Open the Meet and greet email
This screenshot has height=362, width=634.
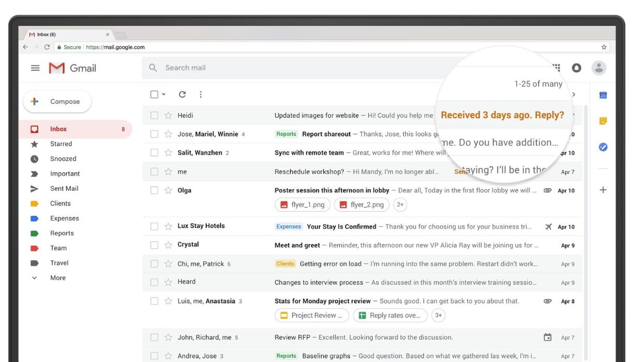[362, 245]
